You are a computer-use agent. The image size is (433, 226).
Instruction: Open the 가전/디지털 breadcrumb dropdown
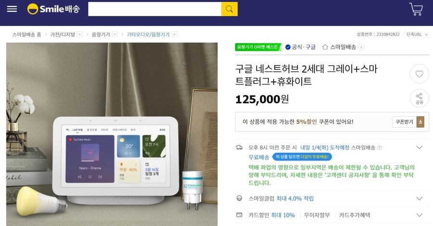point(80,34)
